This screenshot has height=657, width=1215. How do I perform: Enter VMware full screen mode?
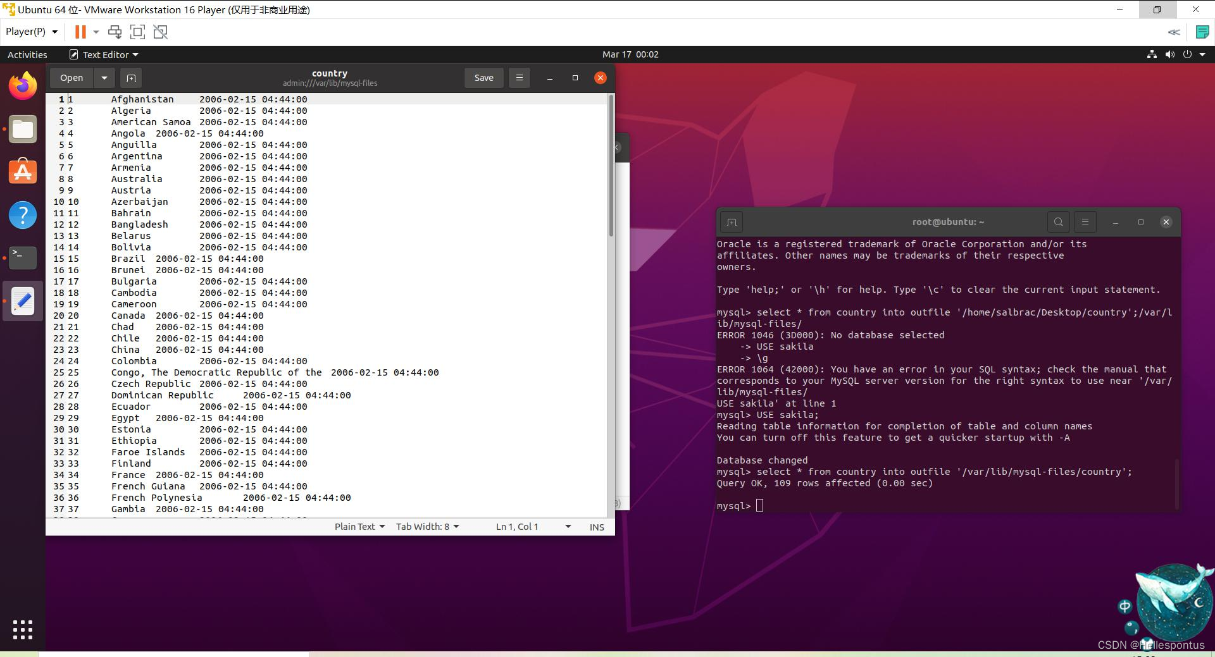(137, 32)
